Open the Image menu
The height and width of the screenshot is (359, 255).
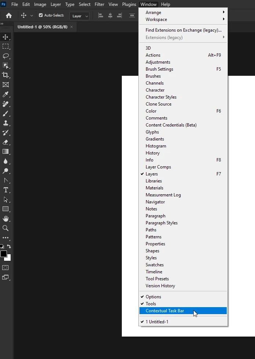point(40,4)
